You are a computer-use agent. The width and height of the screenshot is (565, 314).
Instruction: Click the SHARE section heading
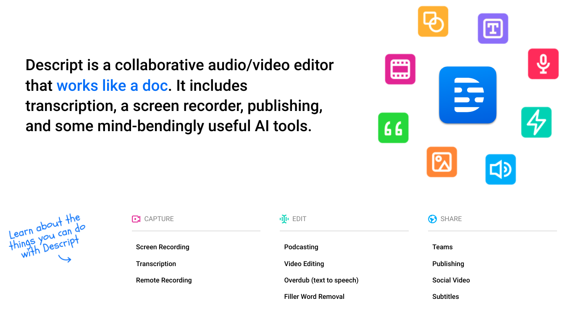tap(451, 219)
